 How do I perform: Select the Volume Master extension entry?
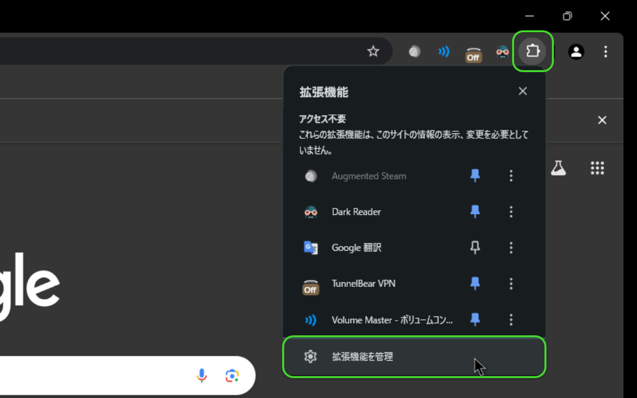coord(380,319)
